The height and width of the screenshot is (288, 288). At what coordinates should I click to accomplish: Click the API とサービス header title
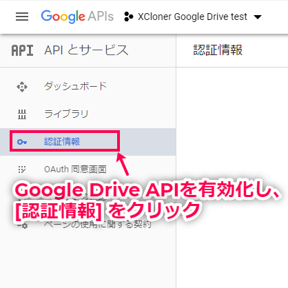pos(86,50)
